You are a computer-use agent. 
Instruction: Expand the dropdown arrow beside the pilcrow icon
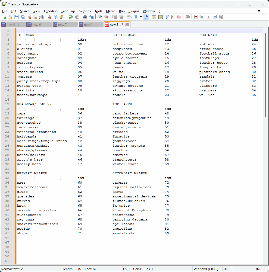point(141,17)
